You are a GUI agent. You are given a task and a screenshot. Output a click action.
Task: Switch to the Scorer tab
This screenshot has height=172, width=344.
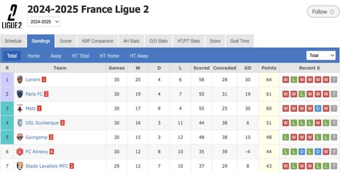pyautogui.click(x=66, y=41)
